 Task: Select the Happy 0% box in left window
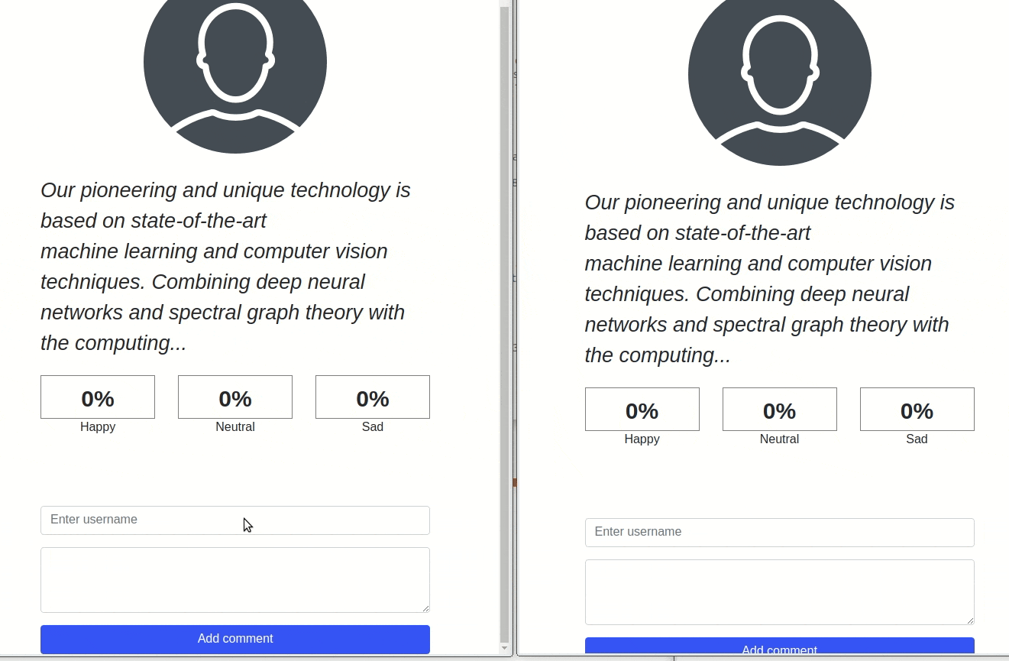98,397
